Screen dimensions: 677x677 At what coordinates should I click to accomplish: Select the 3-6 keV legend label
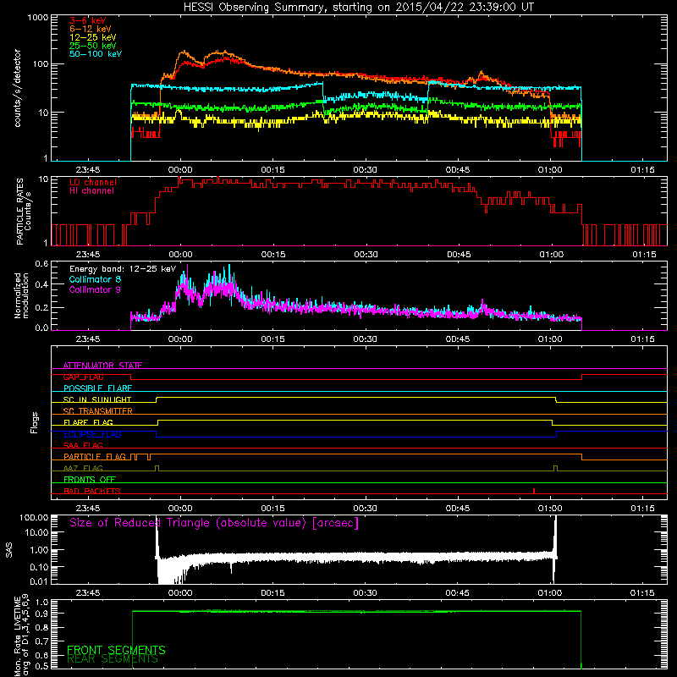pyautogui.click(x=88, y=20)
